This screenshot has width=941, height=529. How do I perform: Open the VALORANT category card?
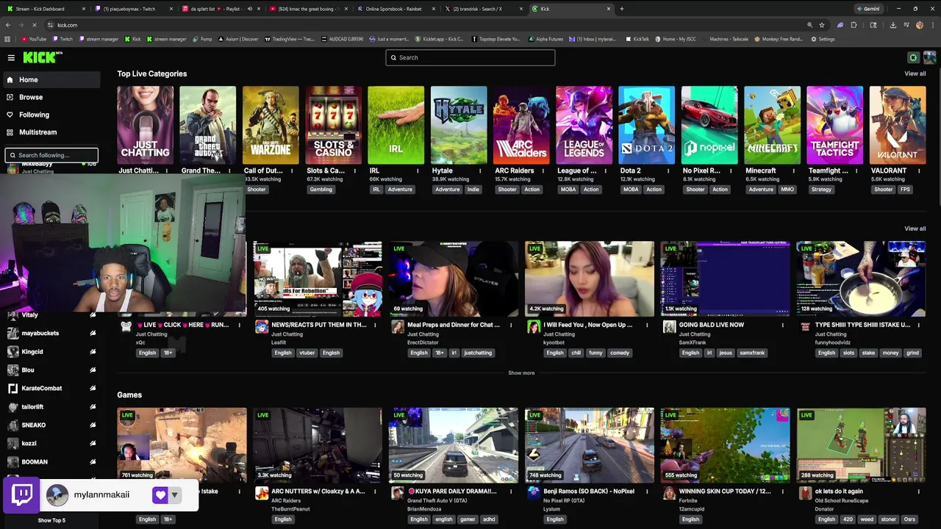898,125
